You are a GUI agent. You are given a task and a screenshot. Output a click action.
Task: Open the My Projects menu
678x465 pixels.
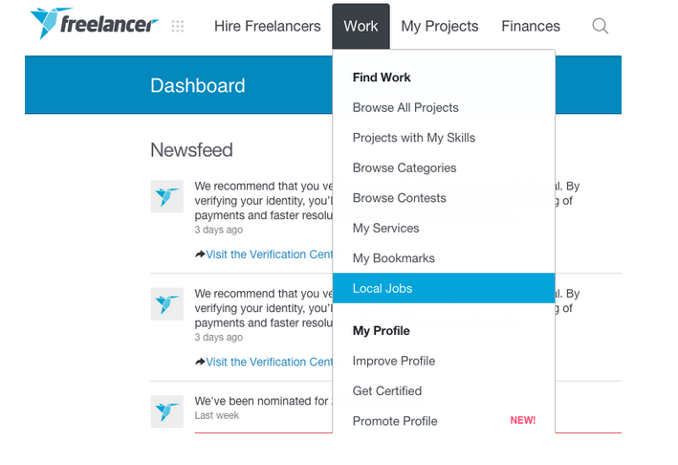[x=440, y=27]
